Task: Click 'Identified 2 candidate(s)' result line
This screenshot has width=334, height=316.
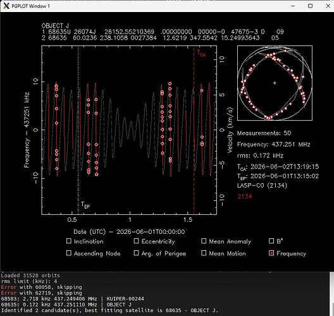Action: (x=109, y=310)
